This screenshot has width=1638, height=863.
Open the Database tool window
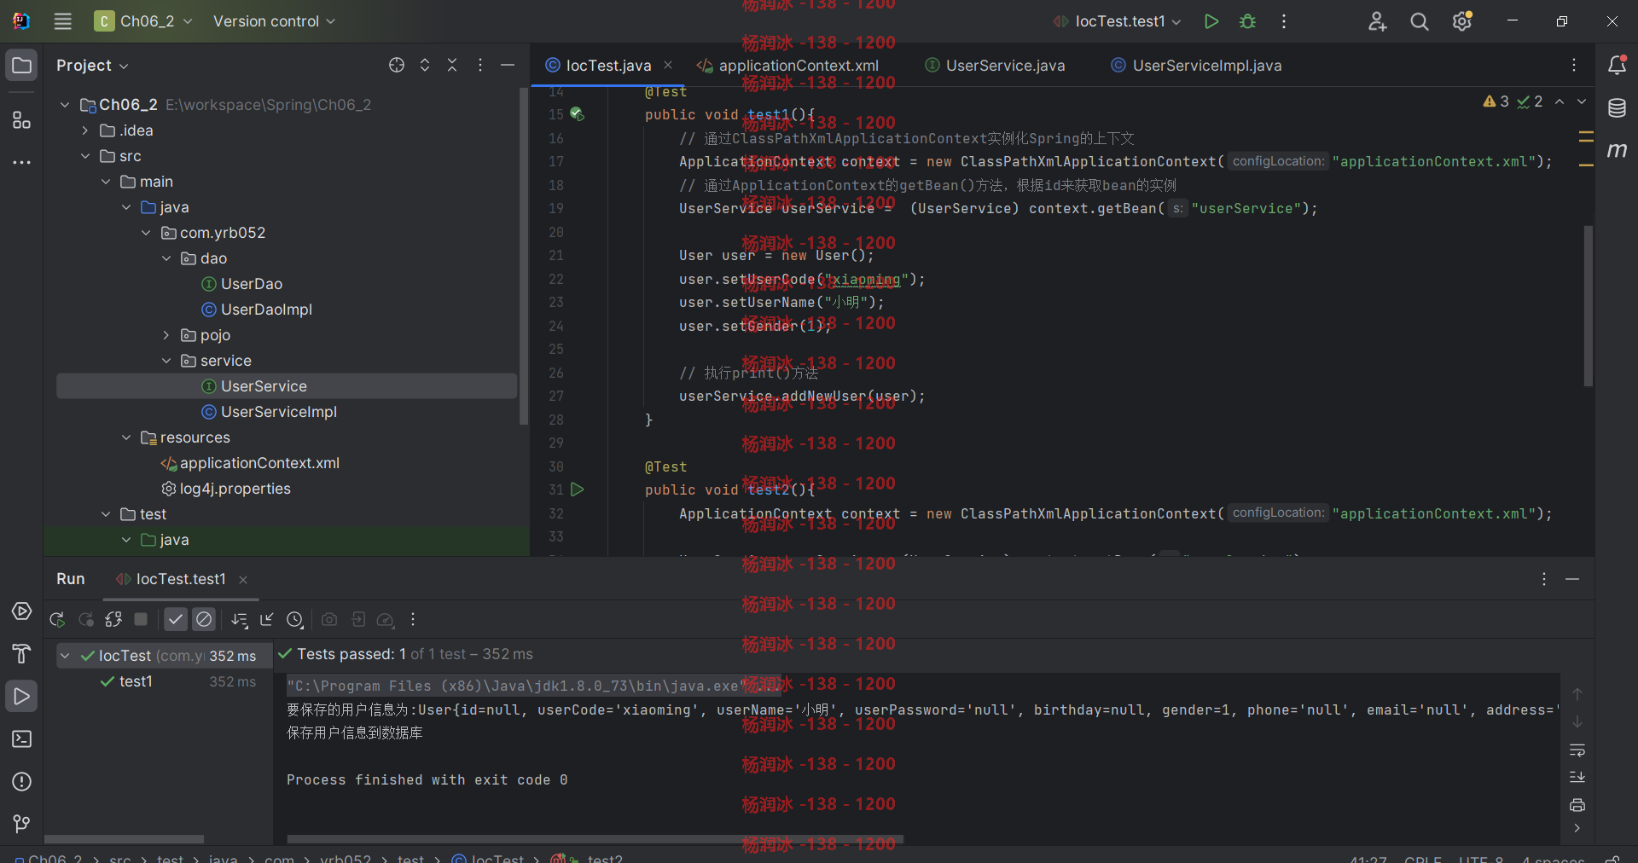(1617, 108)
